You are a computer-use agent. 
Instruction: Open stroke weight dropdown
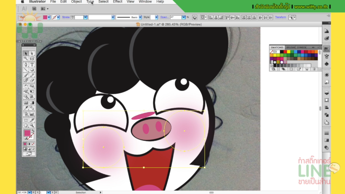click(x=85, y=17)
